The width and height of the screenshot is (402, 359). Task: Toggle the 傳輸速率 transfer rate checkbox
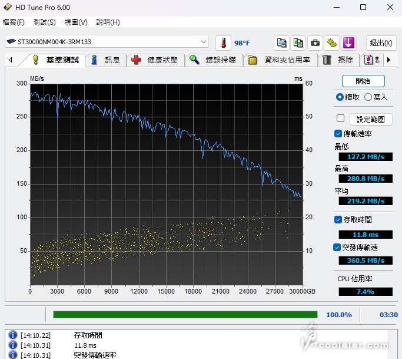[x=338, y=134]
